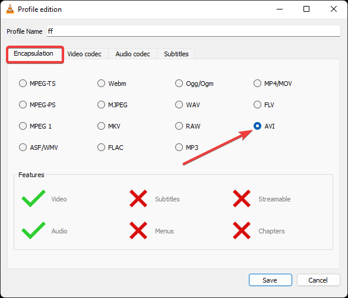Click the Video feature label
348x298 pixels.
[59, 199]
